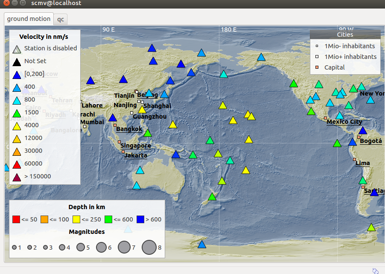Click the dark blue station at Santiago
The image size is (385, 274).
click(x=374, y=192)
